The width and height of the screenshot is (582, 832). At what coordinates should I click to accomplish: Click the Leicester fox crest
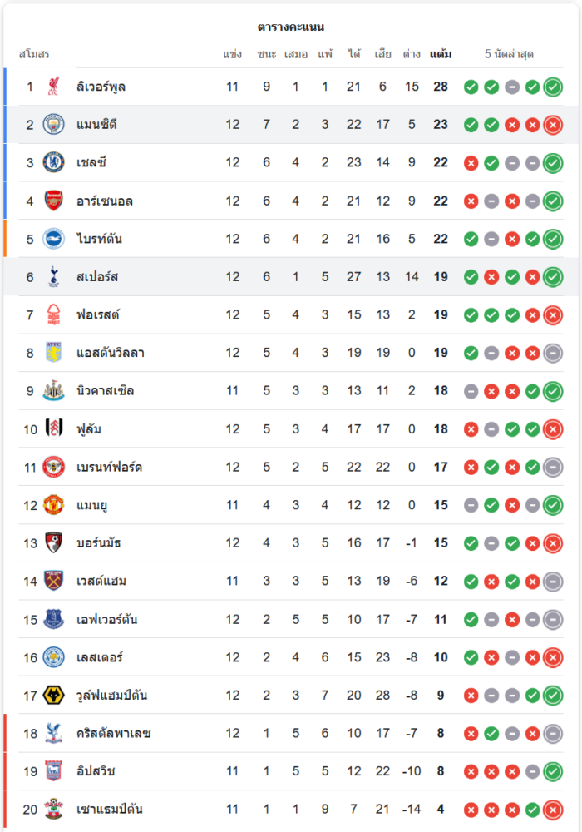pyautogui.click(x=54, y=657)
